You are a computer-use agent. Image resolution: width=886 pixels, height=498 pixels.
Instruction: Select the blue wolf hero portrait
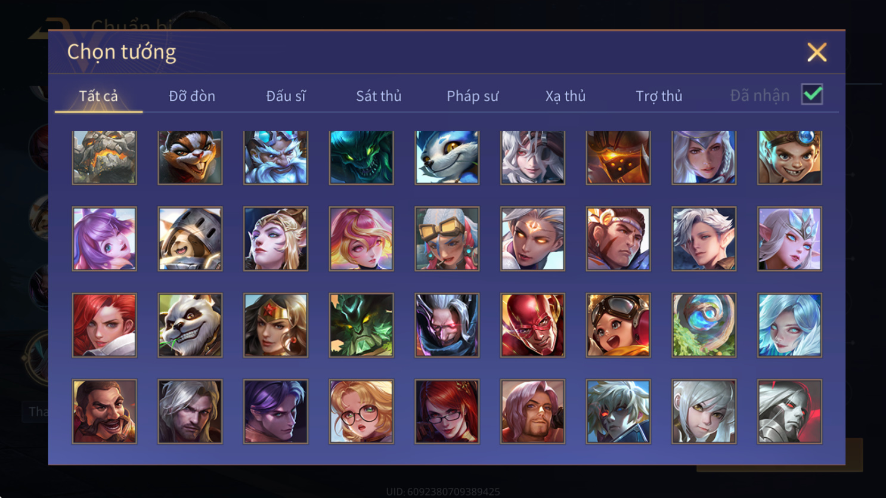pos(447,157)
